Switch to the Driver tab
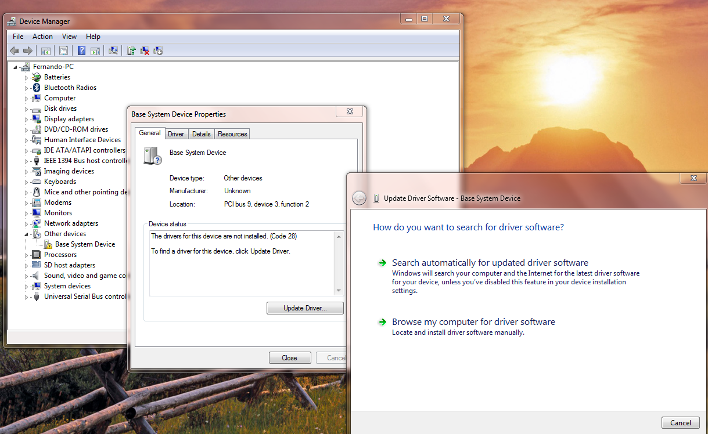The image size is (708, 434). [x=176, y=133]
